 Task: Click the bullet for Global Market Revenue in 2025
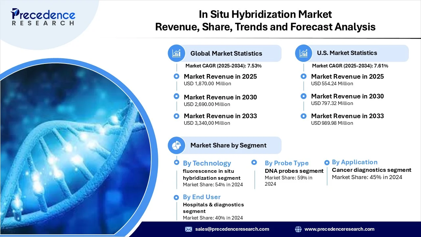tap(177, 76)
